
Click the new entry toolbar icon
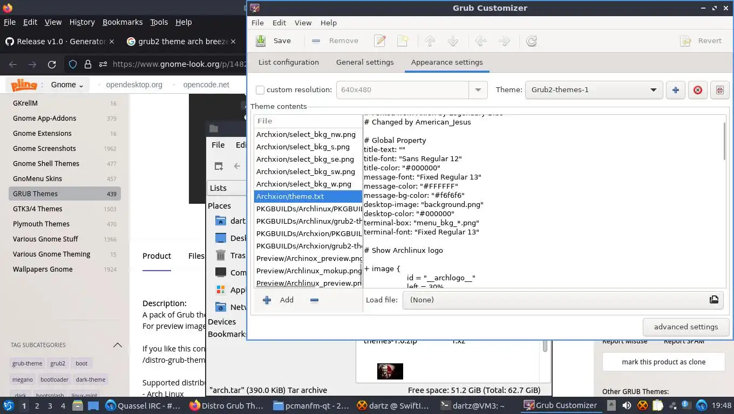coord(403,41)
